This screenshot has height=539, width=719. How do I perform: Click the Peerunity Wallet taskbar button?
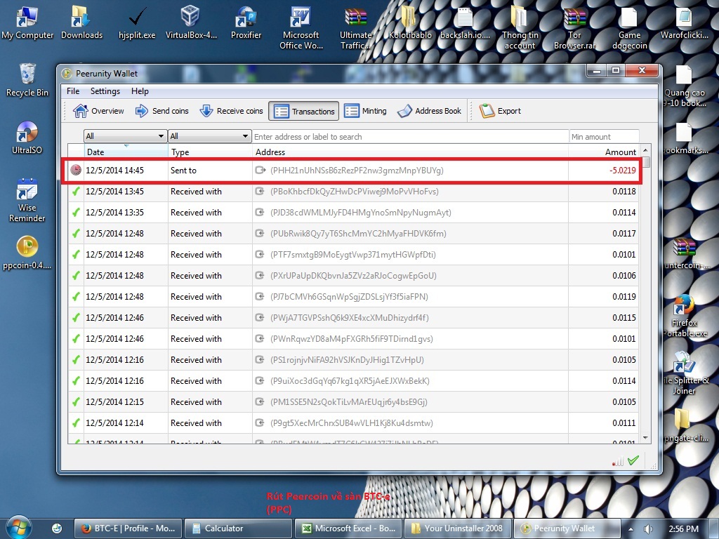pos(567,528)
